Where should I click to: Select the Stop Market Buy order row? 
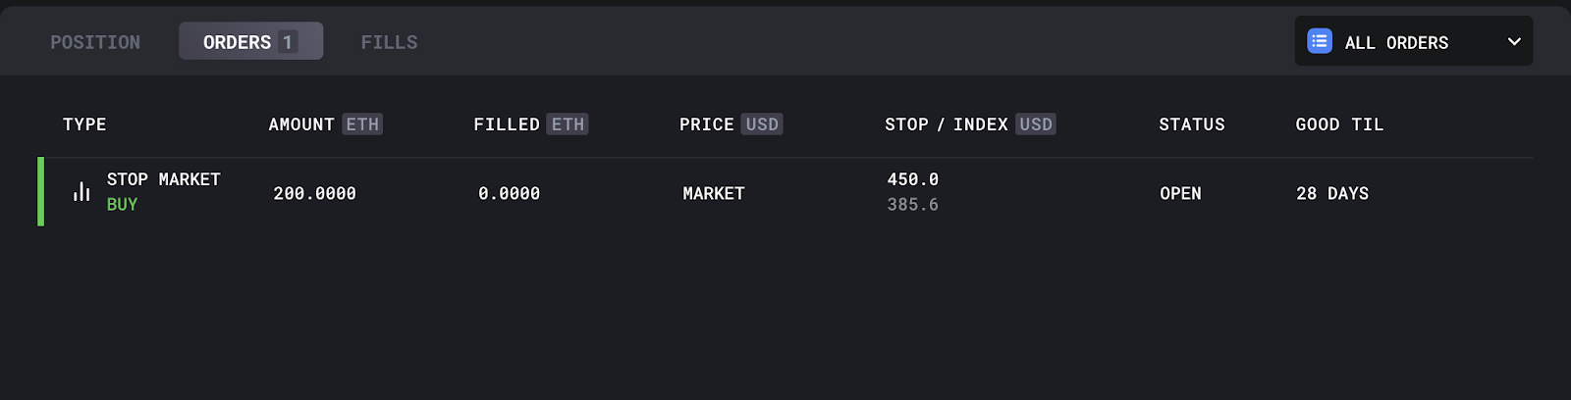coord(785,192)
